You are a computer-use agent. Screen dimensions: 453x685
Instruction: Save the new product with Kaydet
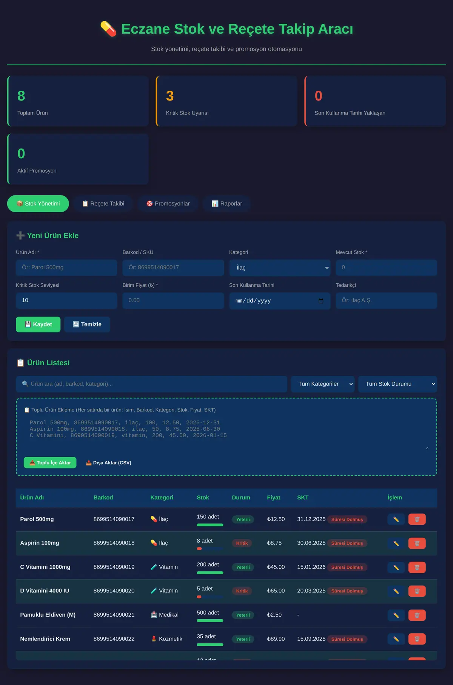pyautogui.click(x=38, y=325)
